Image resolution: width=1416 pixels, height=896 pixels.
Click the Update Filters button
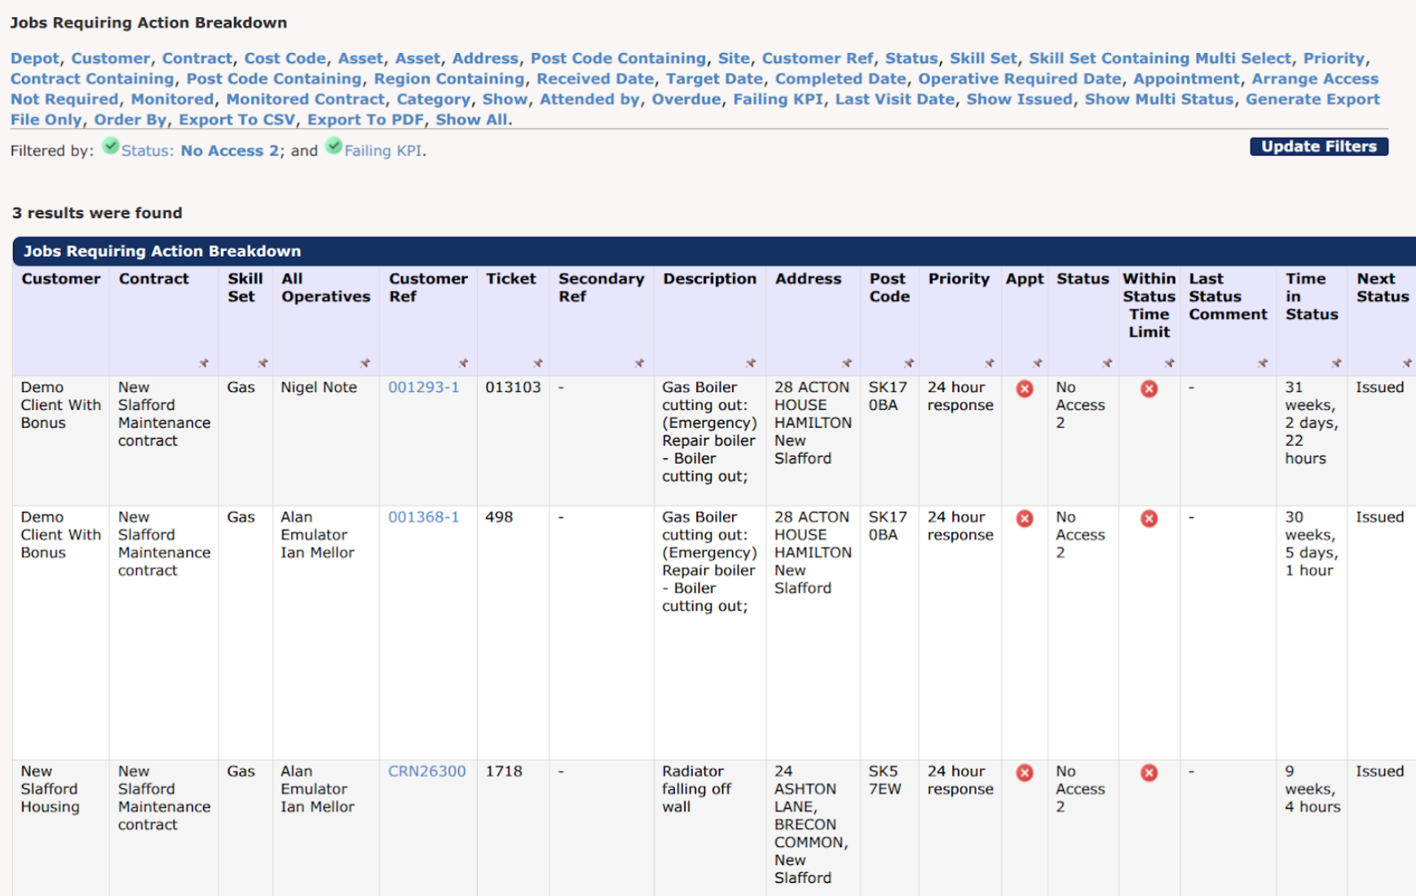click(1318, 147)
